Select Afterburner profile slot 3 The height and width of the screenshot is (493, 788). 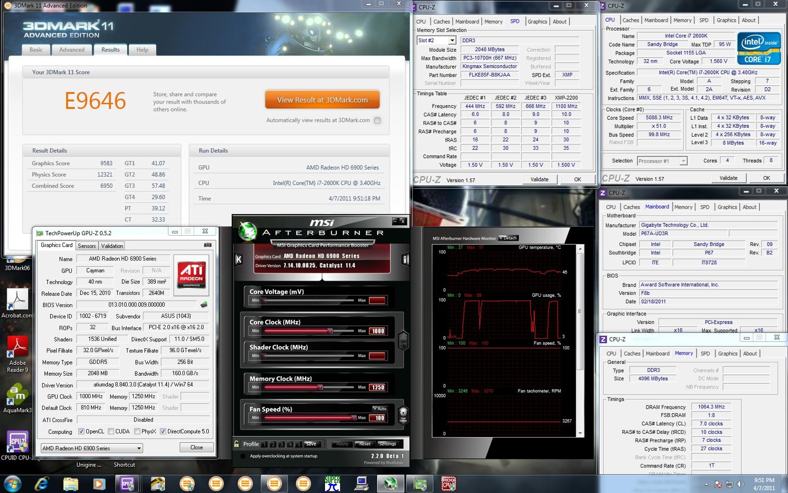coord(281,444)
